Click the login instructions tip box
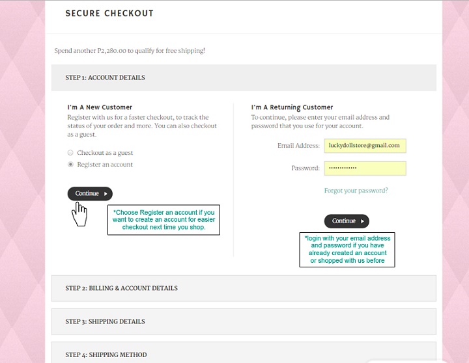 point(347,250)
